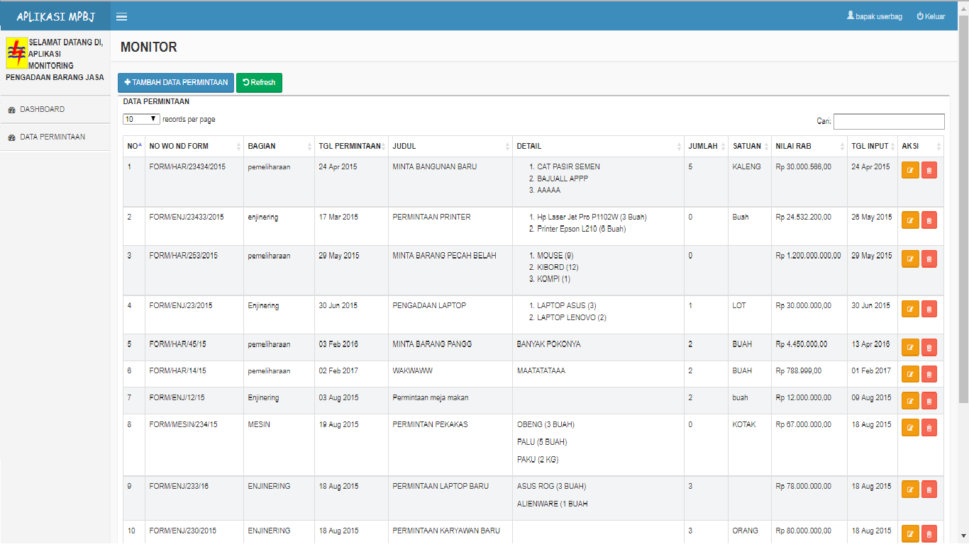
Task: Open DASHBOARD in the sidebar
Action: click(x=42, y=110)
